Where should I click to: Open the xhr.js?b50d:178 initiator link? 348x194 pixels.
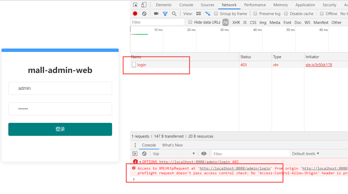319,65
